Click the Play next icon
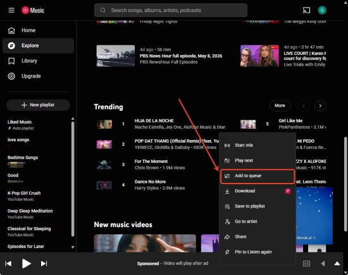348x275 pixels. 227,160
